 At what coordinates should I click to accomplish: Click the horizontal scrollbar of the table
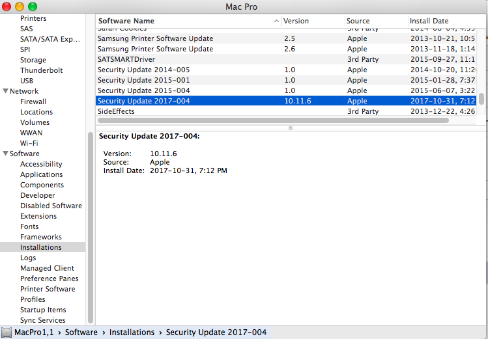(x=273, y=120)
